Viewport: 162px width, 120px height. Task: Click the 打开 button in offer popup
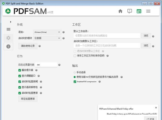(x=151, y=119)
